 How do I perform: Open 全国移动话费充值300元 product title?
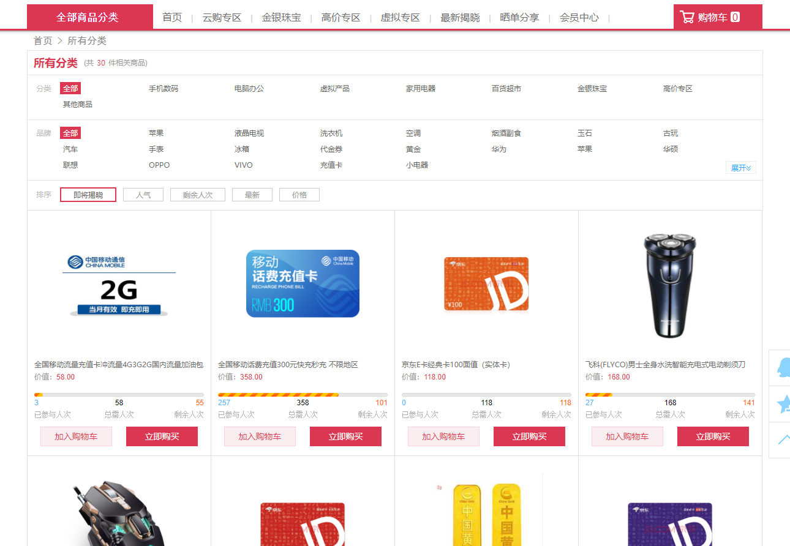point(288,365)
